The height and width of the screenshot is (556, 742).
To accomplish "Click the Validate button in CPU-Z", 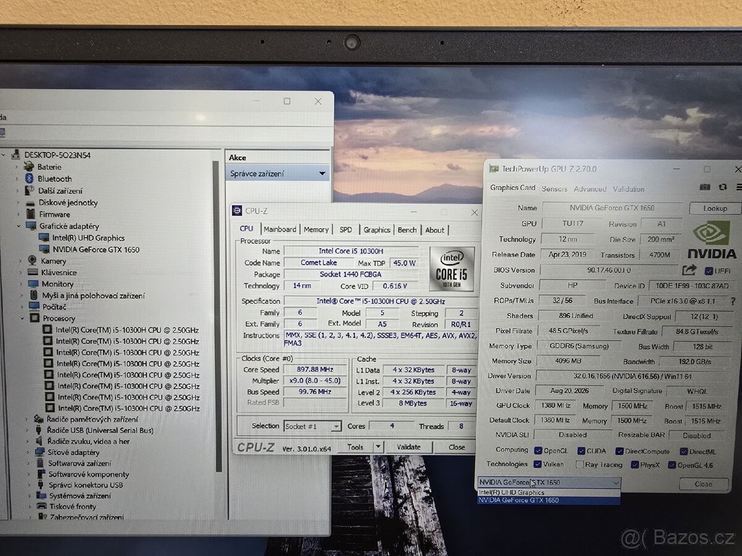I will click(x=408, y=447).
